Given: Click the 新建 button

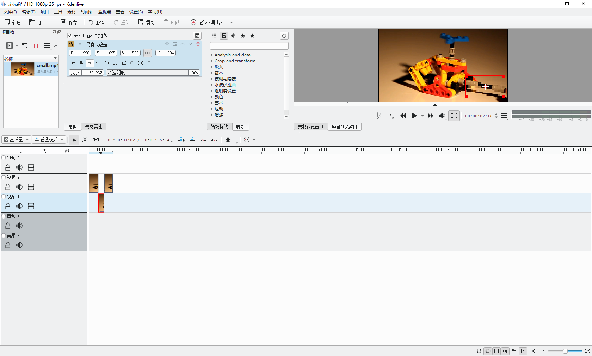Looking at the screenshot, I should [13, 22].
